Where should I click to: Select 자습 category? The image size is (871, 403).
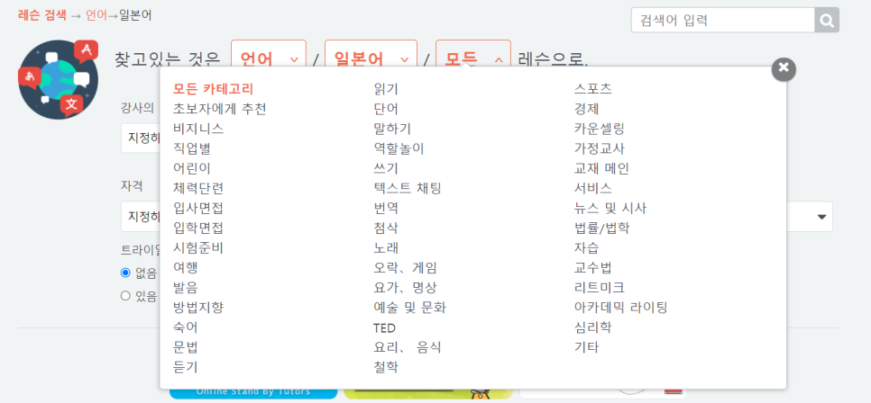pyautogui.click(x=586, y=247)
